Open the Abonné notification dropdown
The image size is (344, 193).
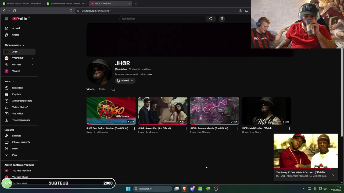click(125, 81)
